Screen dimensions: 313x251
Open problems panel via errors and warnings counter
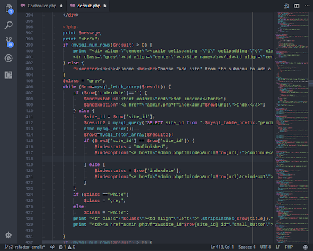tap(67, 247)
